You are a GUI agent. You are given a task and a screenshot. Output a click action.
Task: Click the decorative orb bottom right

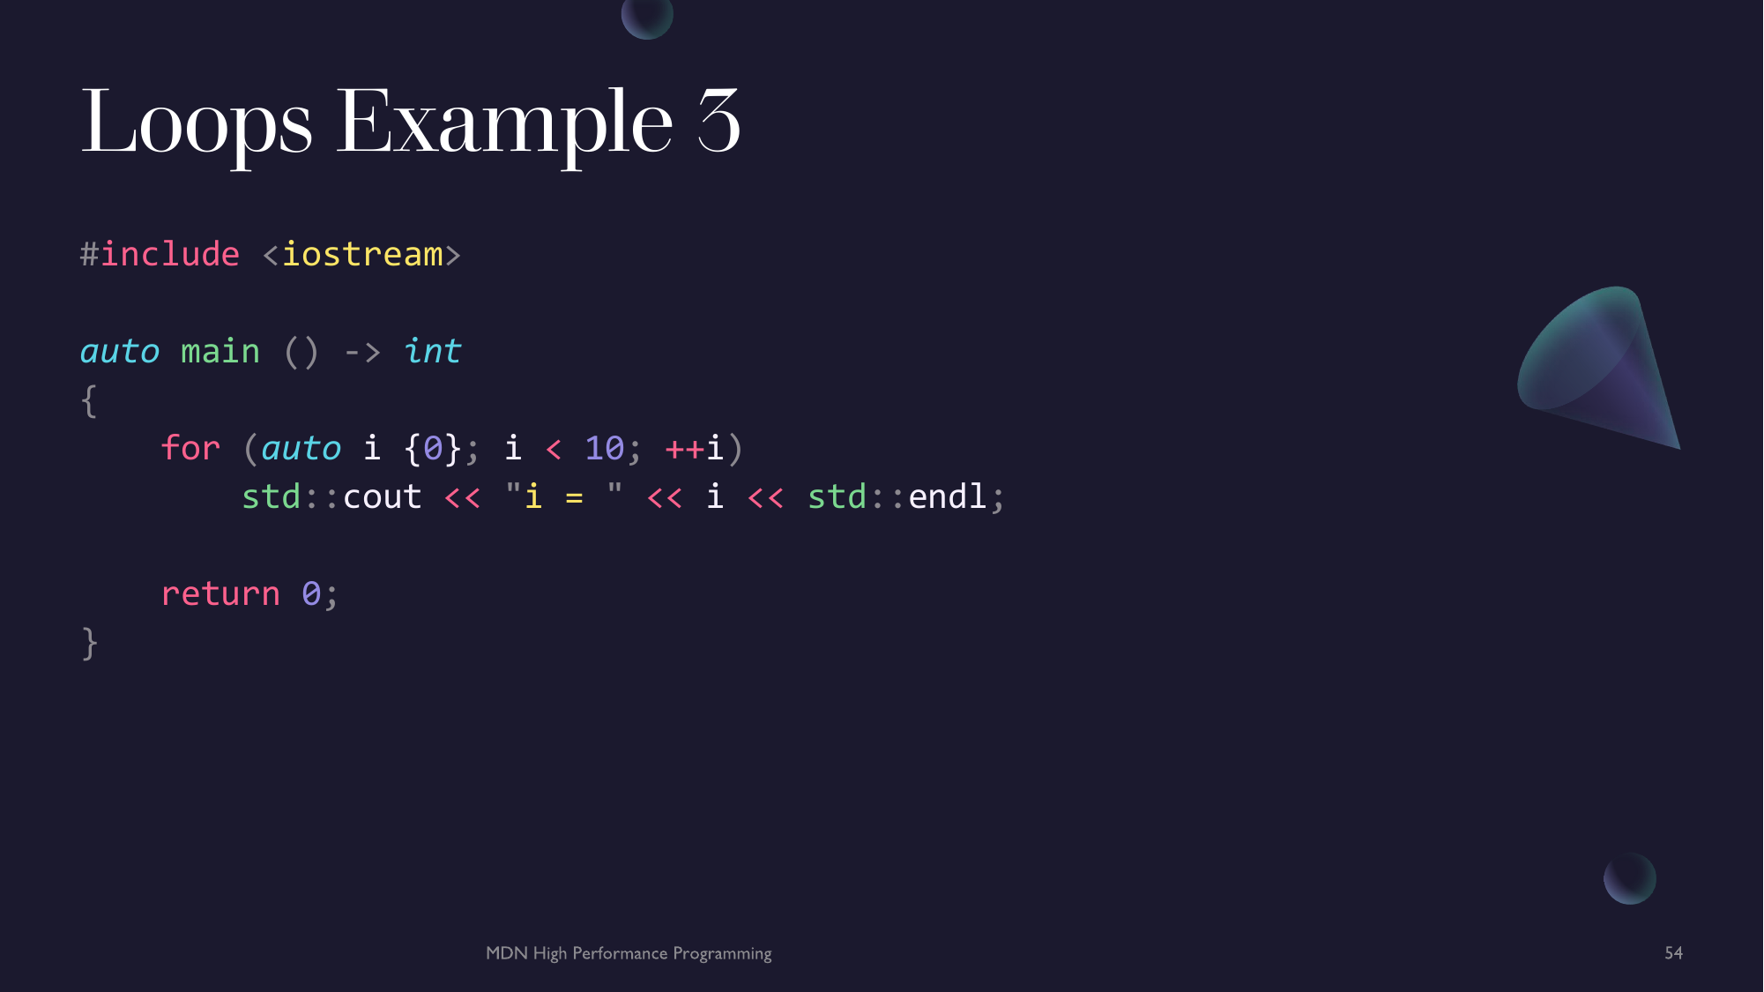point(1628,881)
